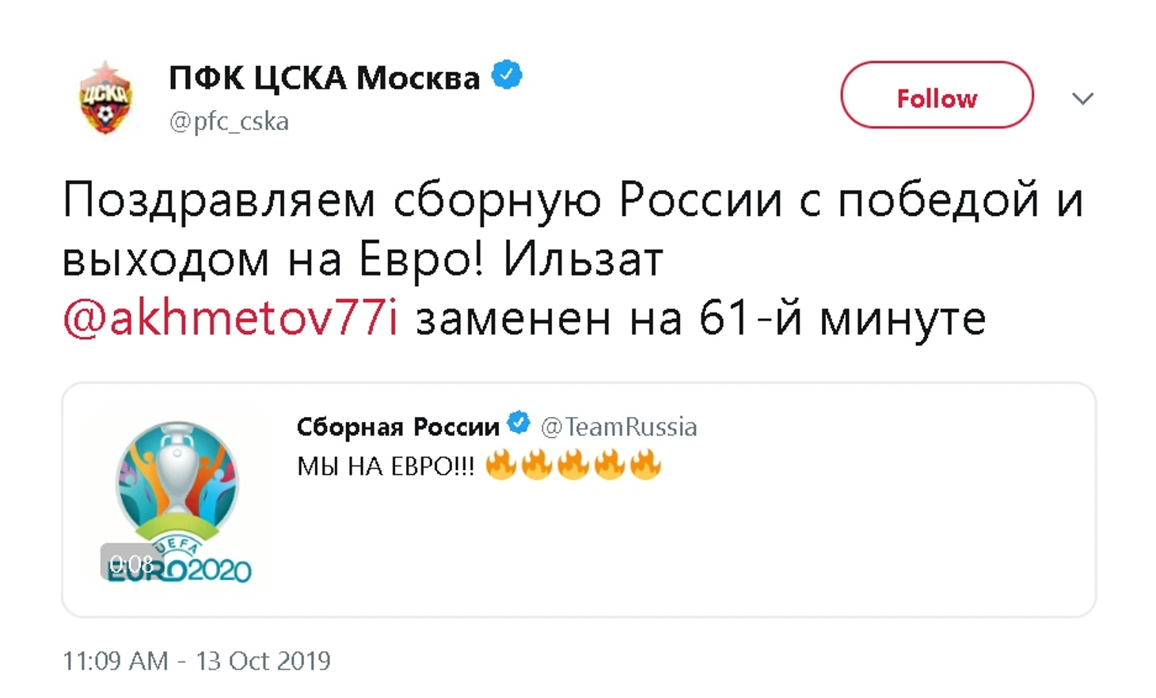Click the middle fire emoji
Screen dimensions: 1156x698
pos(572,465)
